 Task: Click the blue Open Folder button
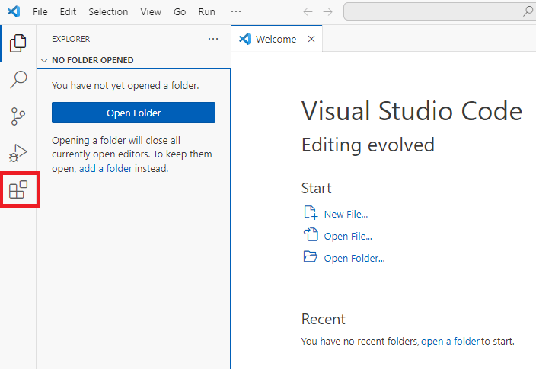point(133,113)
